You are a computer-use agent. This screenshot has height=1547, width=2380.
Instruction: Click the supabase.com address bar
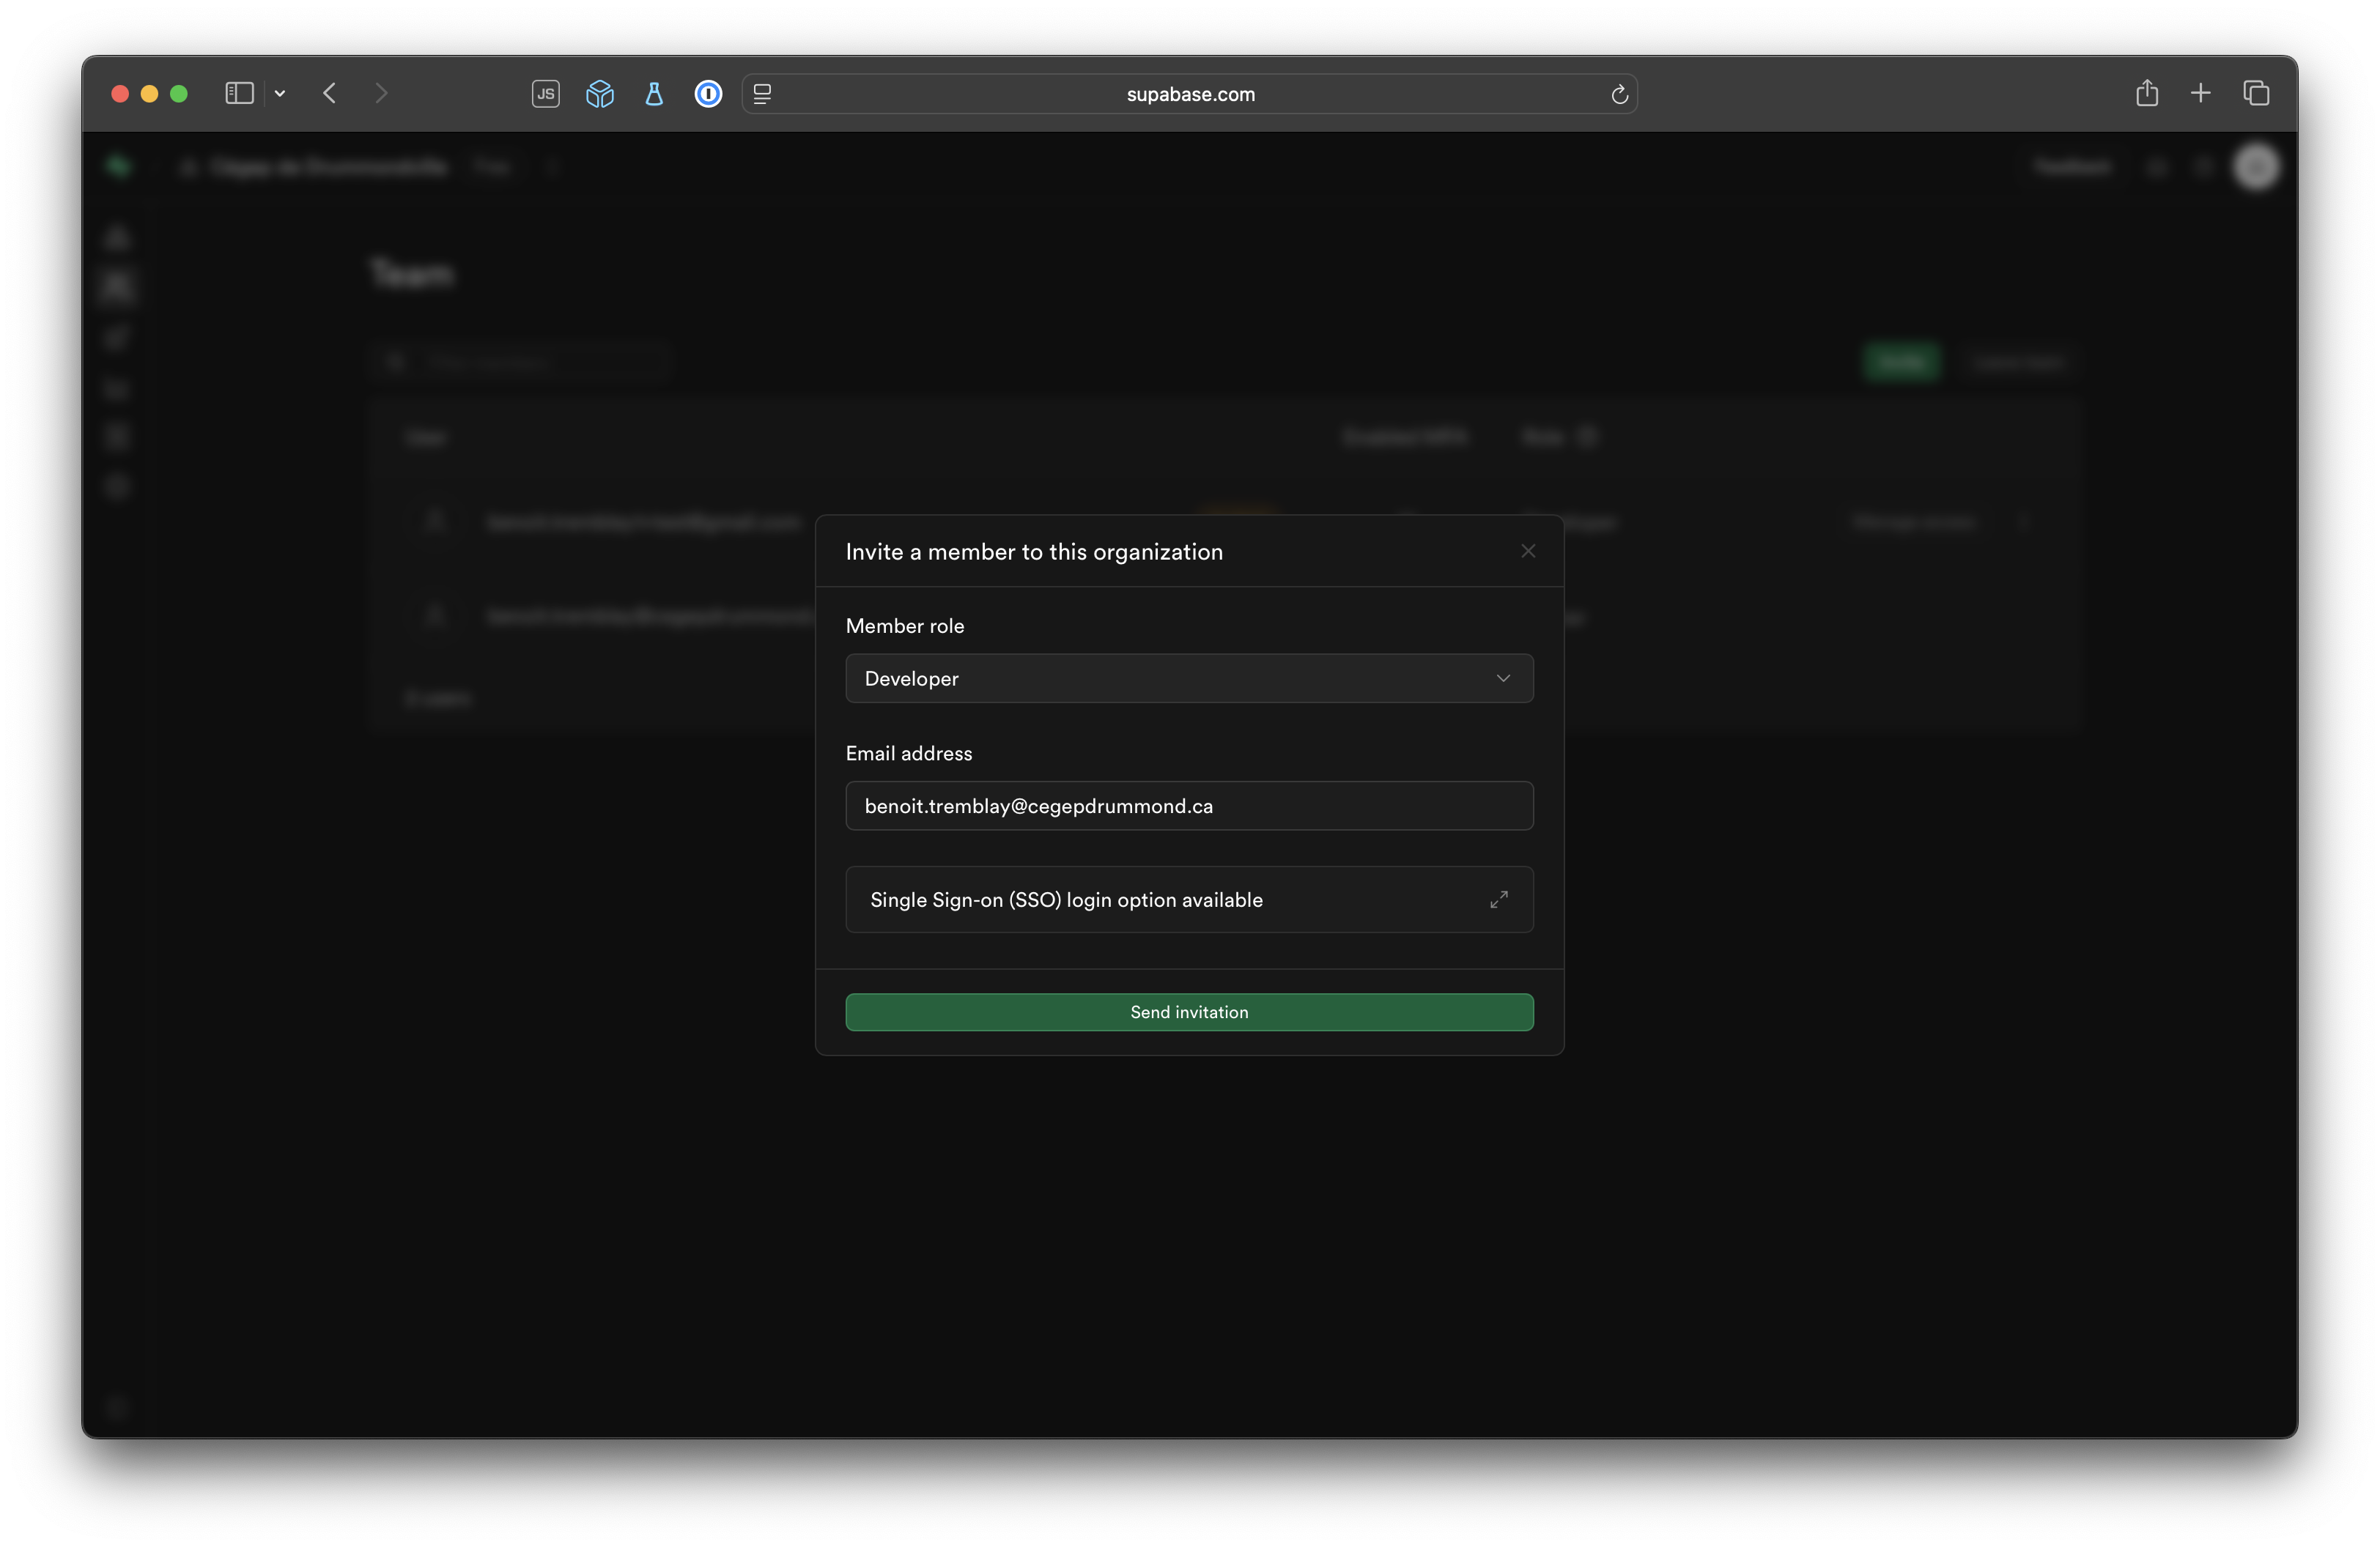tap(1189, 94)
